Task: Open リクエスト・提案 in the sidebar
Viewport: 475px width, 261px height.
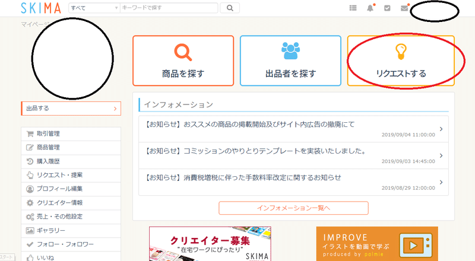Action: [x=71, y=175]
